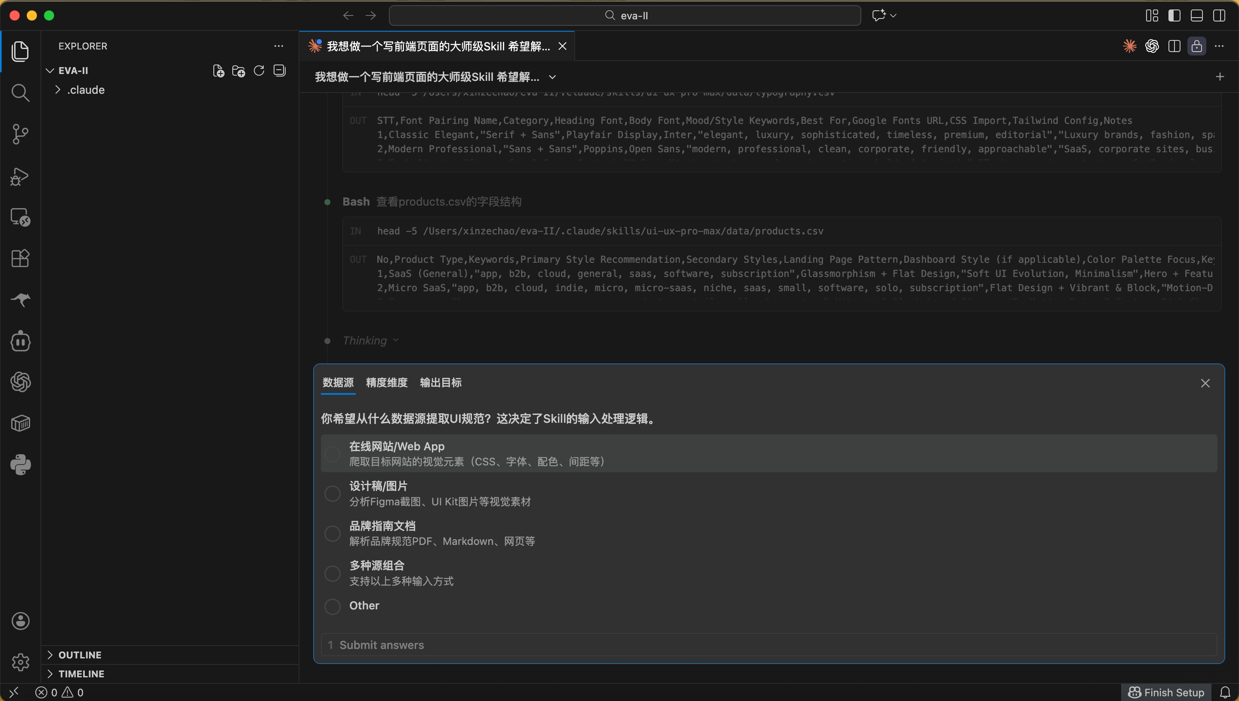Open the remote window indicator in status bar
Screen dimensions: 1239x701
coord(14,692)
